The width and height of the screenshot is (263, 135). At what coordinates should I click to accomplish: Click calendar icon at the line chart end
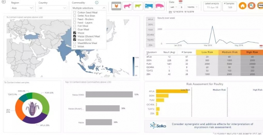[261, 46]
